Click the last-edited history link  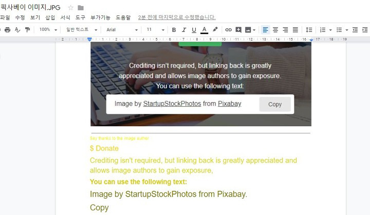click(177, 17)
